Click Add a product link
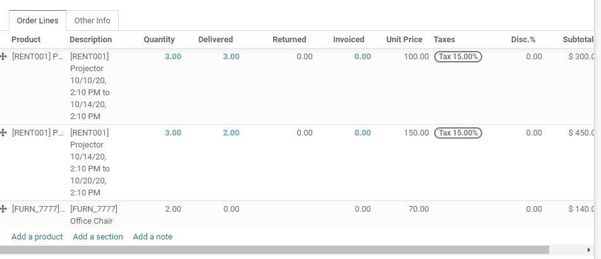 [37, 237]
